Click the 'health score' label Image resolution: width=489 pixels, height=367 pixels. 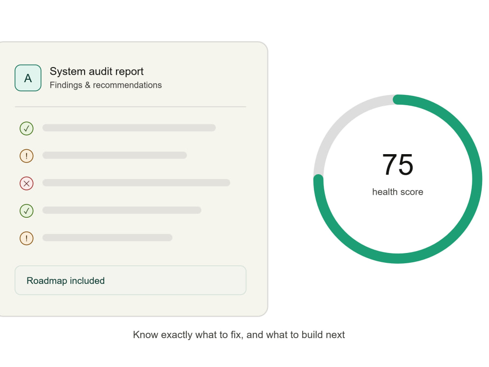pyautogui.click(x=398, y=192)
